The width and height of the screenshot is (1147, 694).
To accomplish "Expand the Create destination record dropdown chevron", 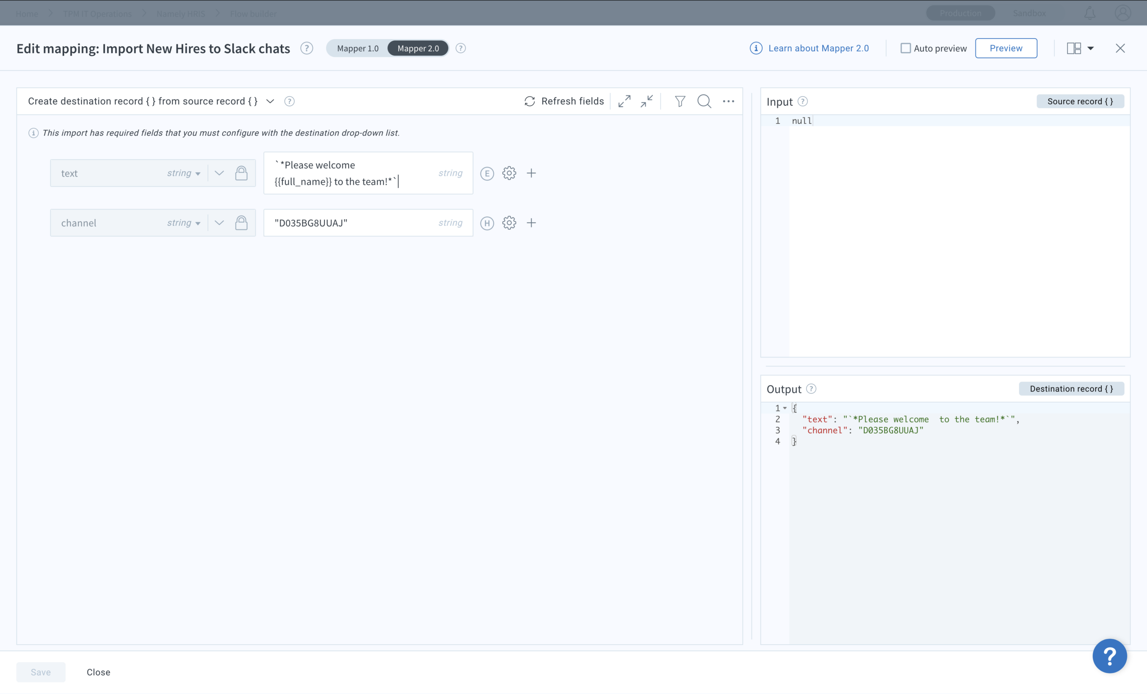I will tap(270, 101).
